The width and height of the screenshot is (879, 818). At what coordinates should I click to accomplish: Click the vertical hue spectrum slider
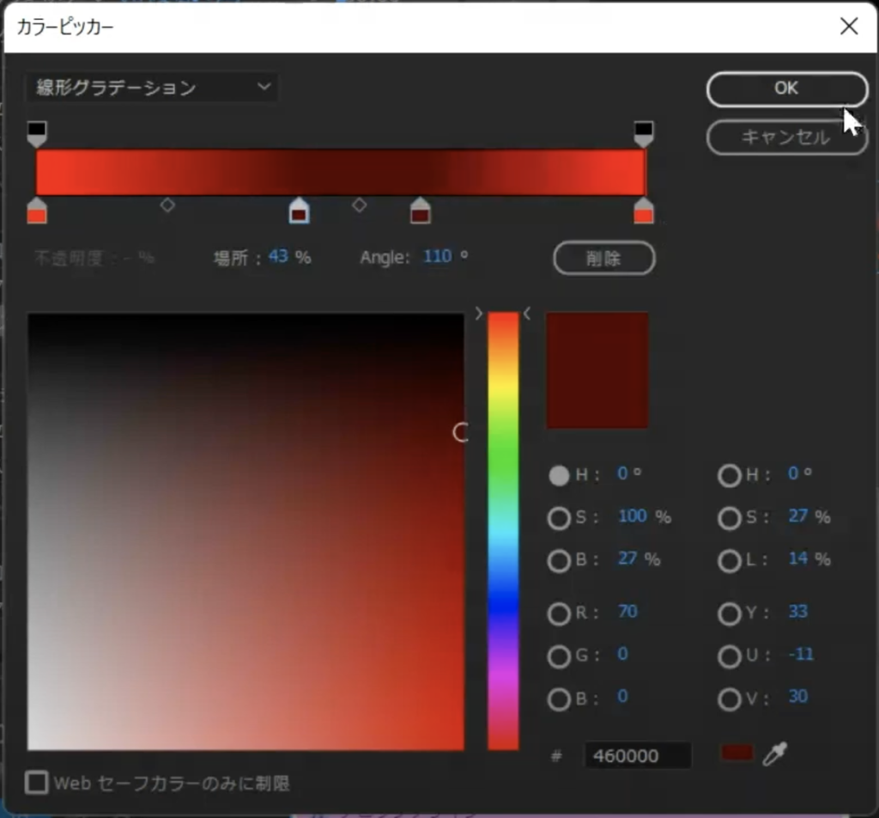pos(503,530)
